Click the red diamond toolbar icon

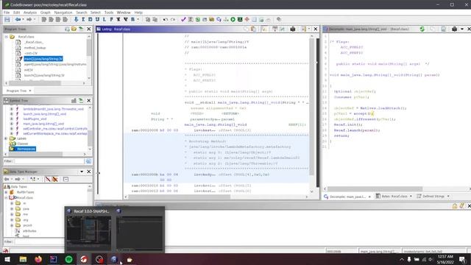[247, 20]
